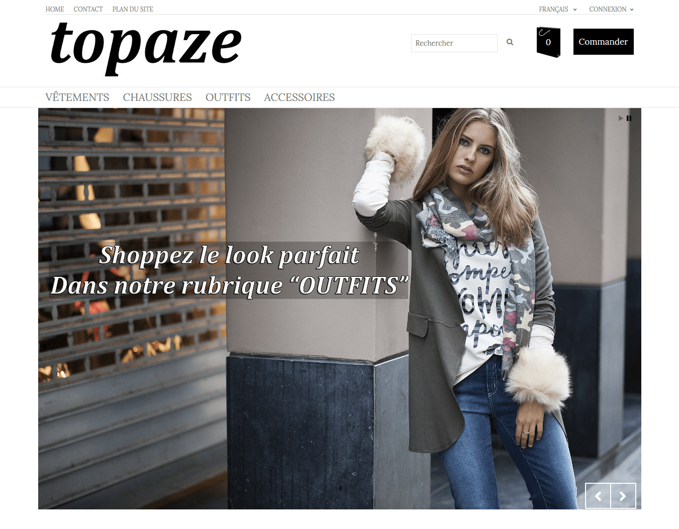Screen dimensions: 679x529
Task: Click the search magnifier icon
Action: click(510, 42)
